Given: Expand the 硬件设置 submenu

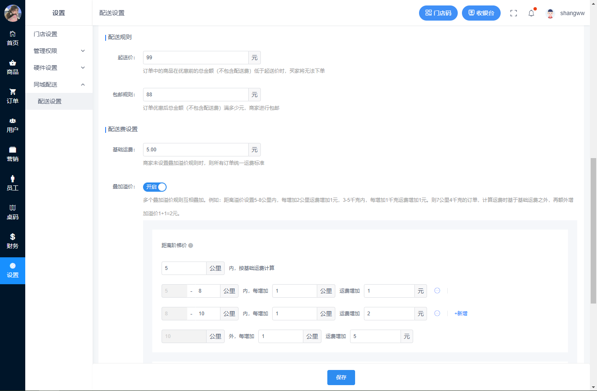Looking at the screenshot, I should [x=59, y=68].
